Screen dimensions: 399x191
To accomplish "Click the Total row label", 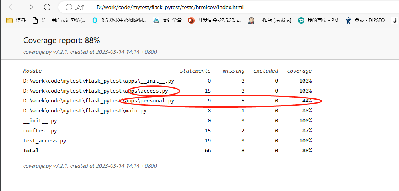I will coord(31,150).
